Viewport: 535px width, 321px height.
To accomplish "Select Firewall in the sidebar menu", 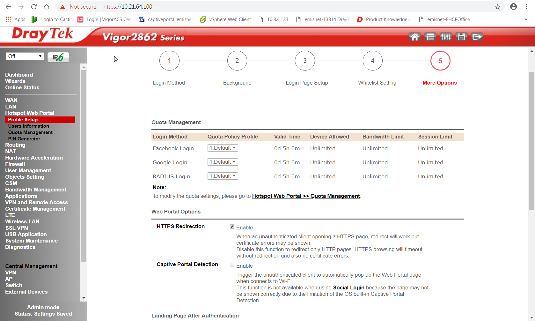I will 15,164.
